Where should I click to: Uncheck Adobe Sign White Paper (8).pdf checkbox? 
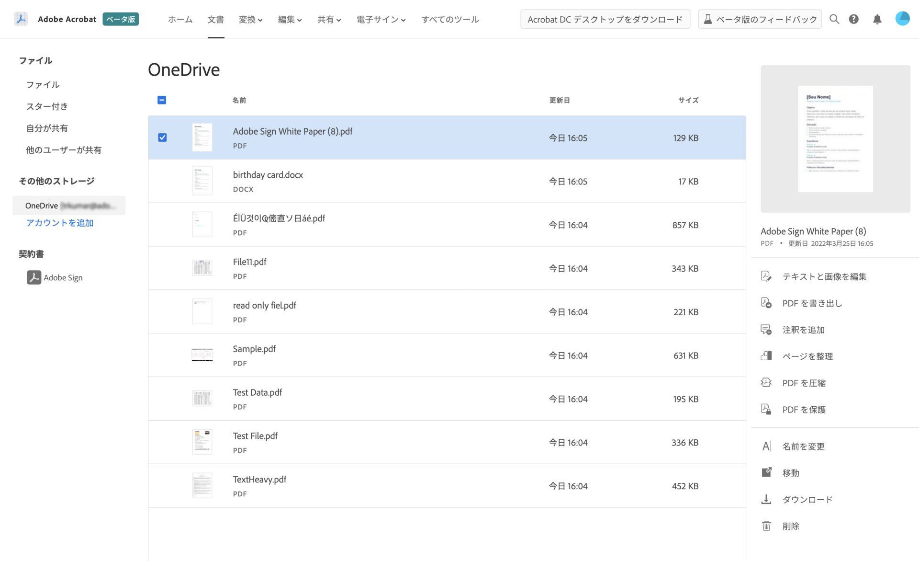(x=162, y=137)
